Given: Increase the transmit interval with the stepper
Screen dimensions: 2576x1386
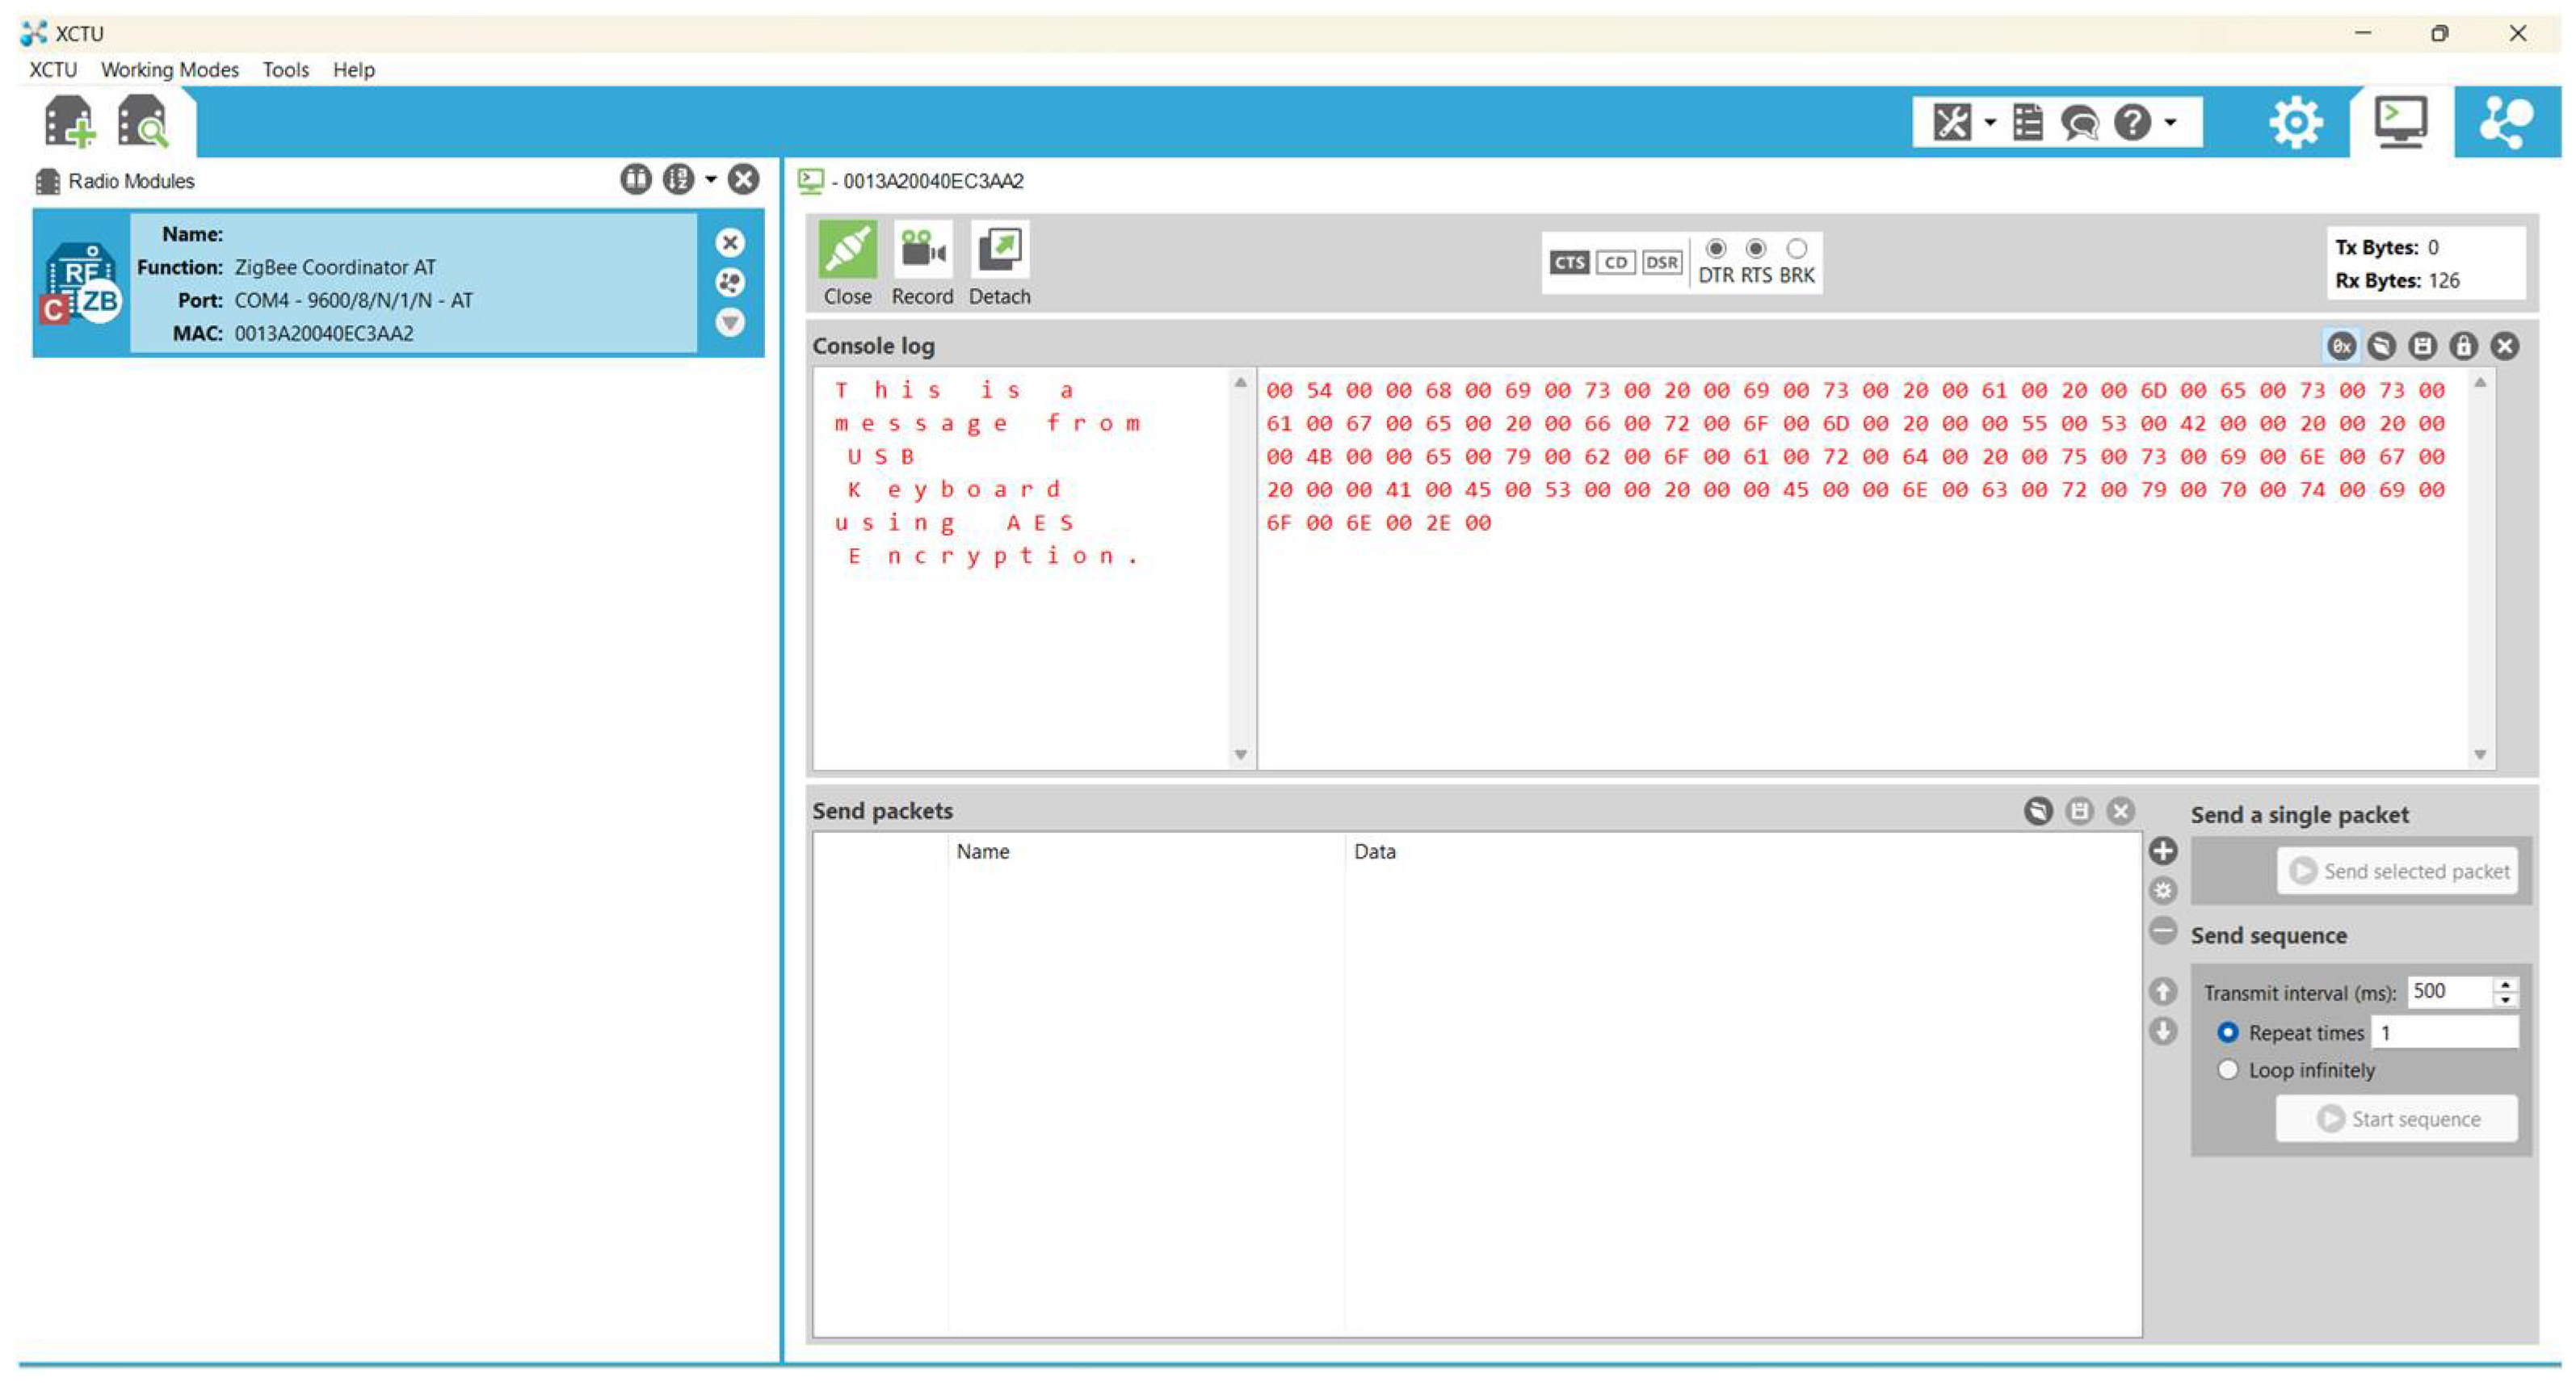Looking at the screenshot, I should [x=2505, y=984].
